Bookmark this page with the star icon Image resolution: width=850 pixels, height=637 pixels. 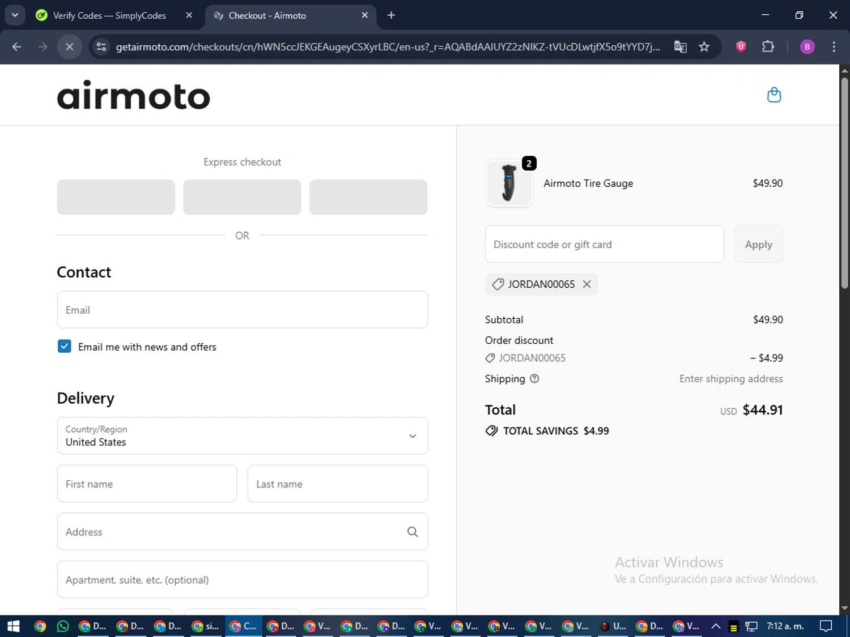[704, 47]
